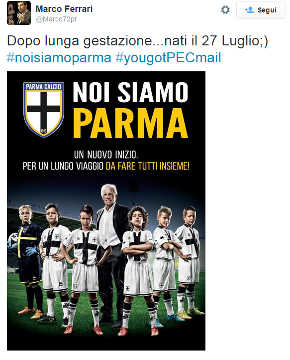Click the UN NUOVO INIZIO line
This screenshot has width=290, height=360.
coord(106,155)
